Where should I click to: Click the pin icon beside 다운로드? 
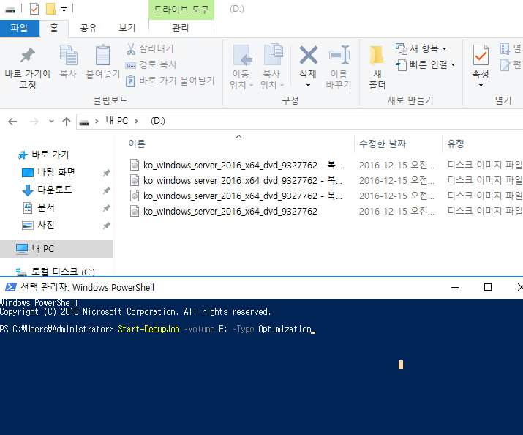coord(106,190)
